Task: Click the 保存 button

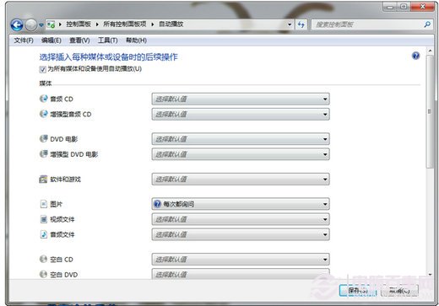Action: point(358,291)
